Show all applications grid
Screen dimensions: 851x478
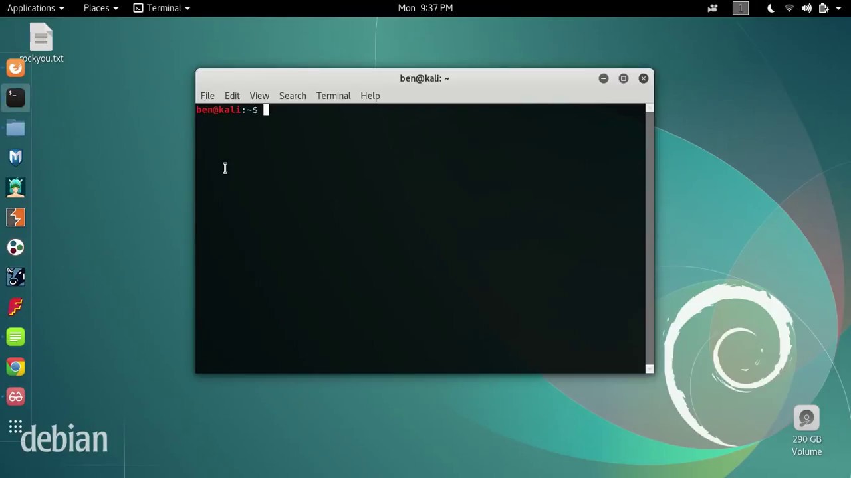point(15,426)
